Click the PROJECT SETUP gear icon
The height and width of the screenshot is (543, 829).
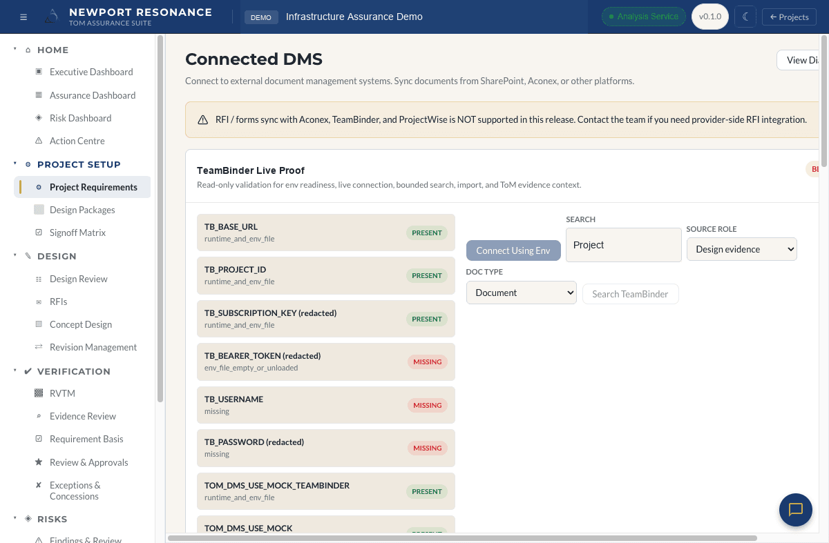click(x=28, y=164)
